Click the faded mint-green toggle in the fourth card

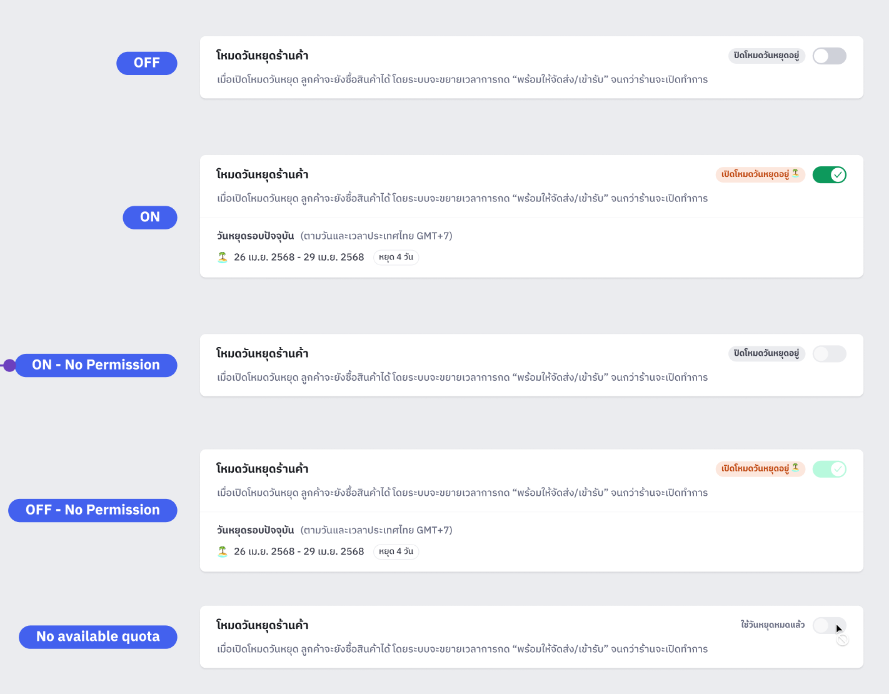click(x=829, y=469)
